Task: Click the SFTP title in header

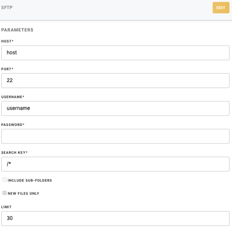Action: [7, 8]
